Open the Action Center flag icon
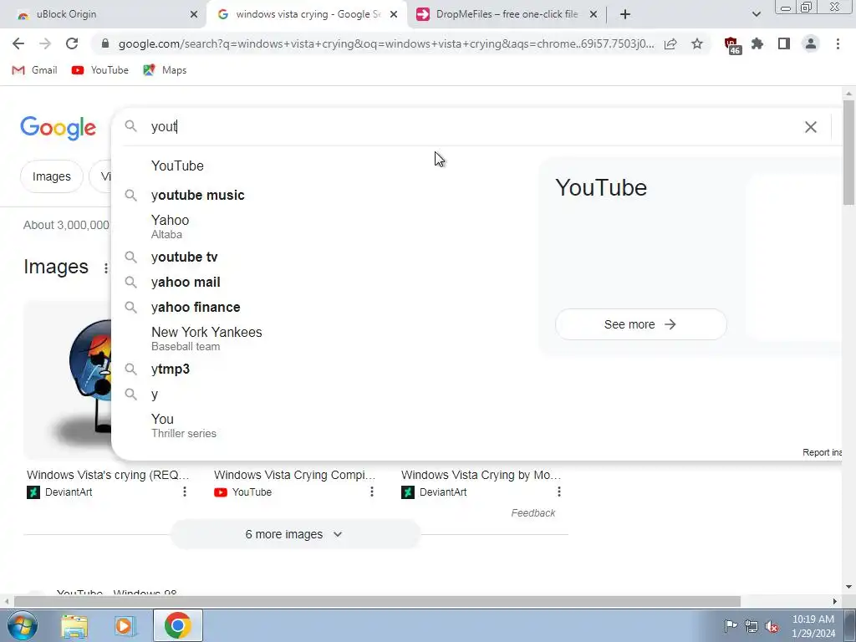 pyautogui.click(x=731, y=625)
